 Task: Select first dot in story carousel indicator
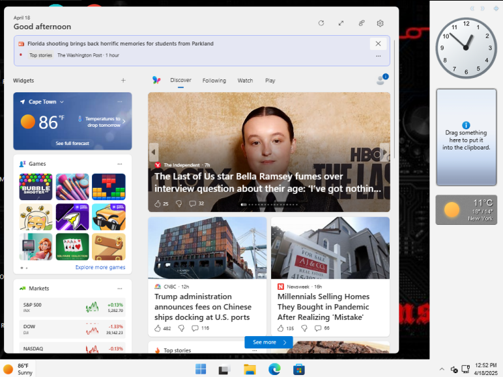click(x=244, y=205)
